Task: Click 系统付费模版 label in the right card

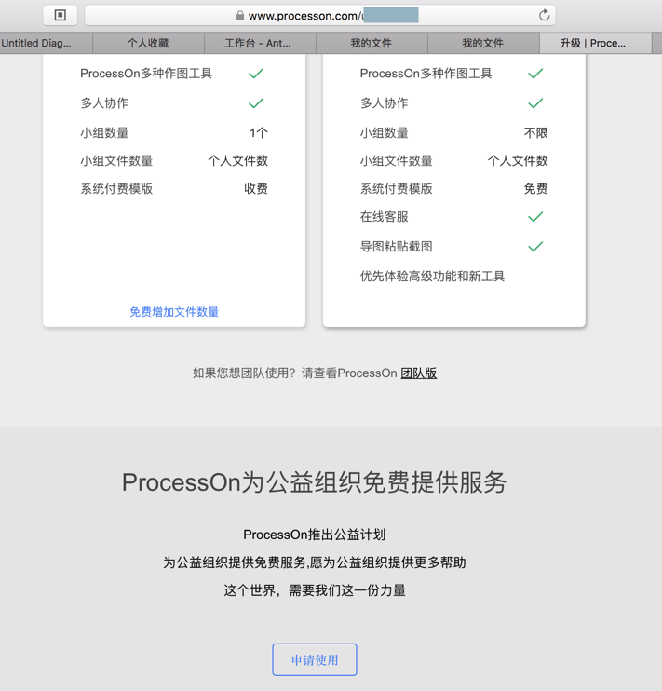Action: coord(397,189)
